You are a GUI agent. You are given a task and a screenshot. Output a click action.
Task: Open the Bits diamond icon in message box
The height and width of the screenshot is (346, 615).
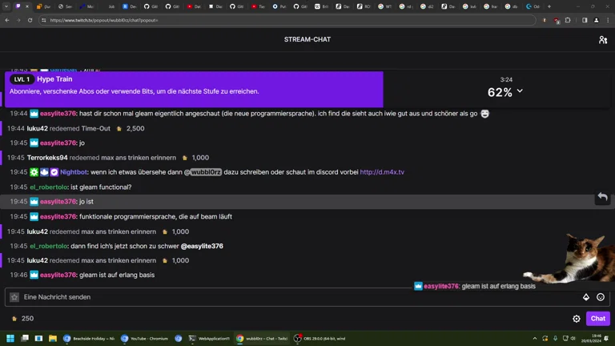click(x=586, y=297)
